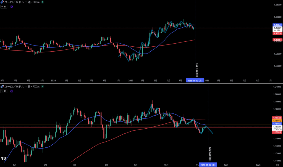Select the 2025-11-12 date label on daily axis
Screen dimensions: 283x167
[208, 165]
